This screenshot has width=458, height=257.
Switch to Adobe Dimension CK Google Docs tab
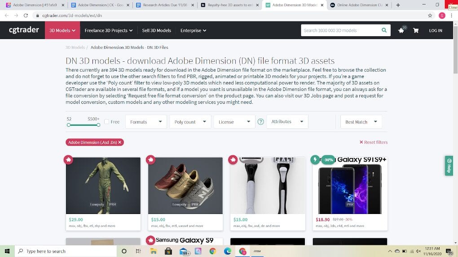coord(101,5)
